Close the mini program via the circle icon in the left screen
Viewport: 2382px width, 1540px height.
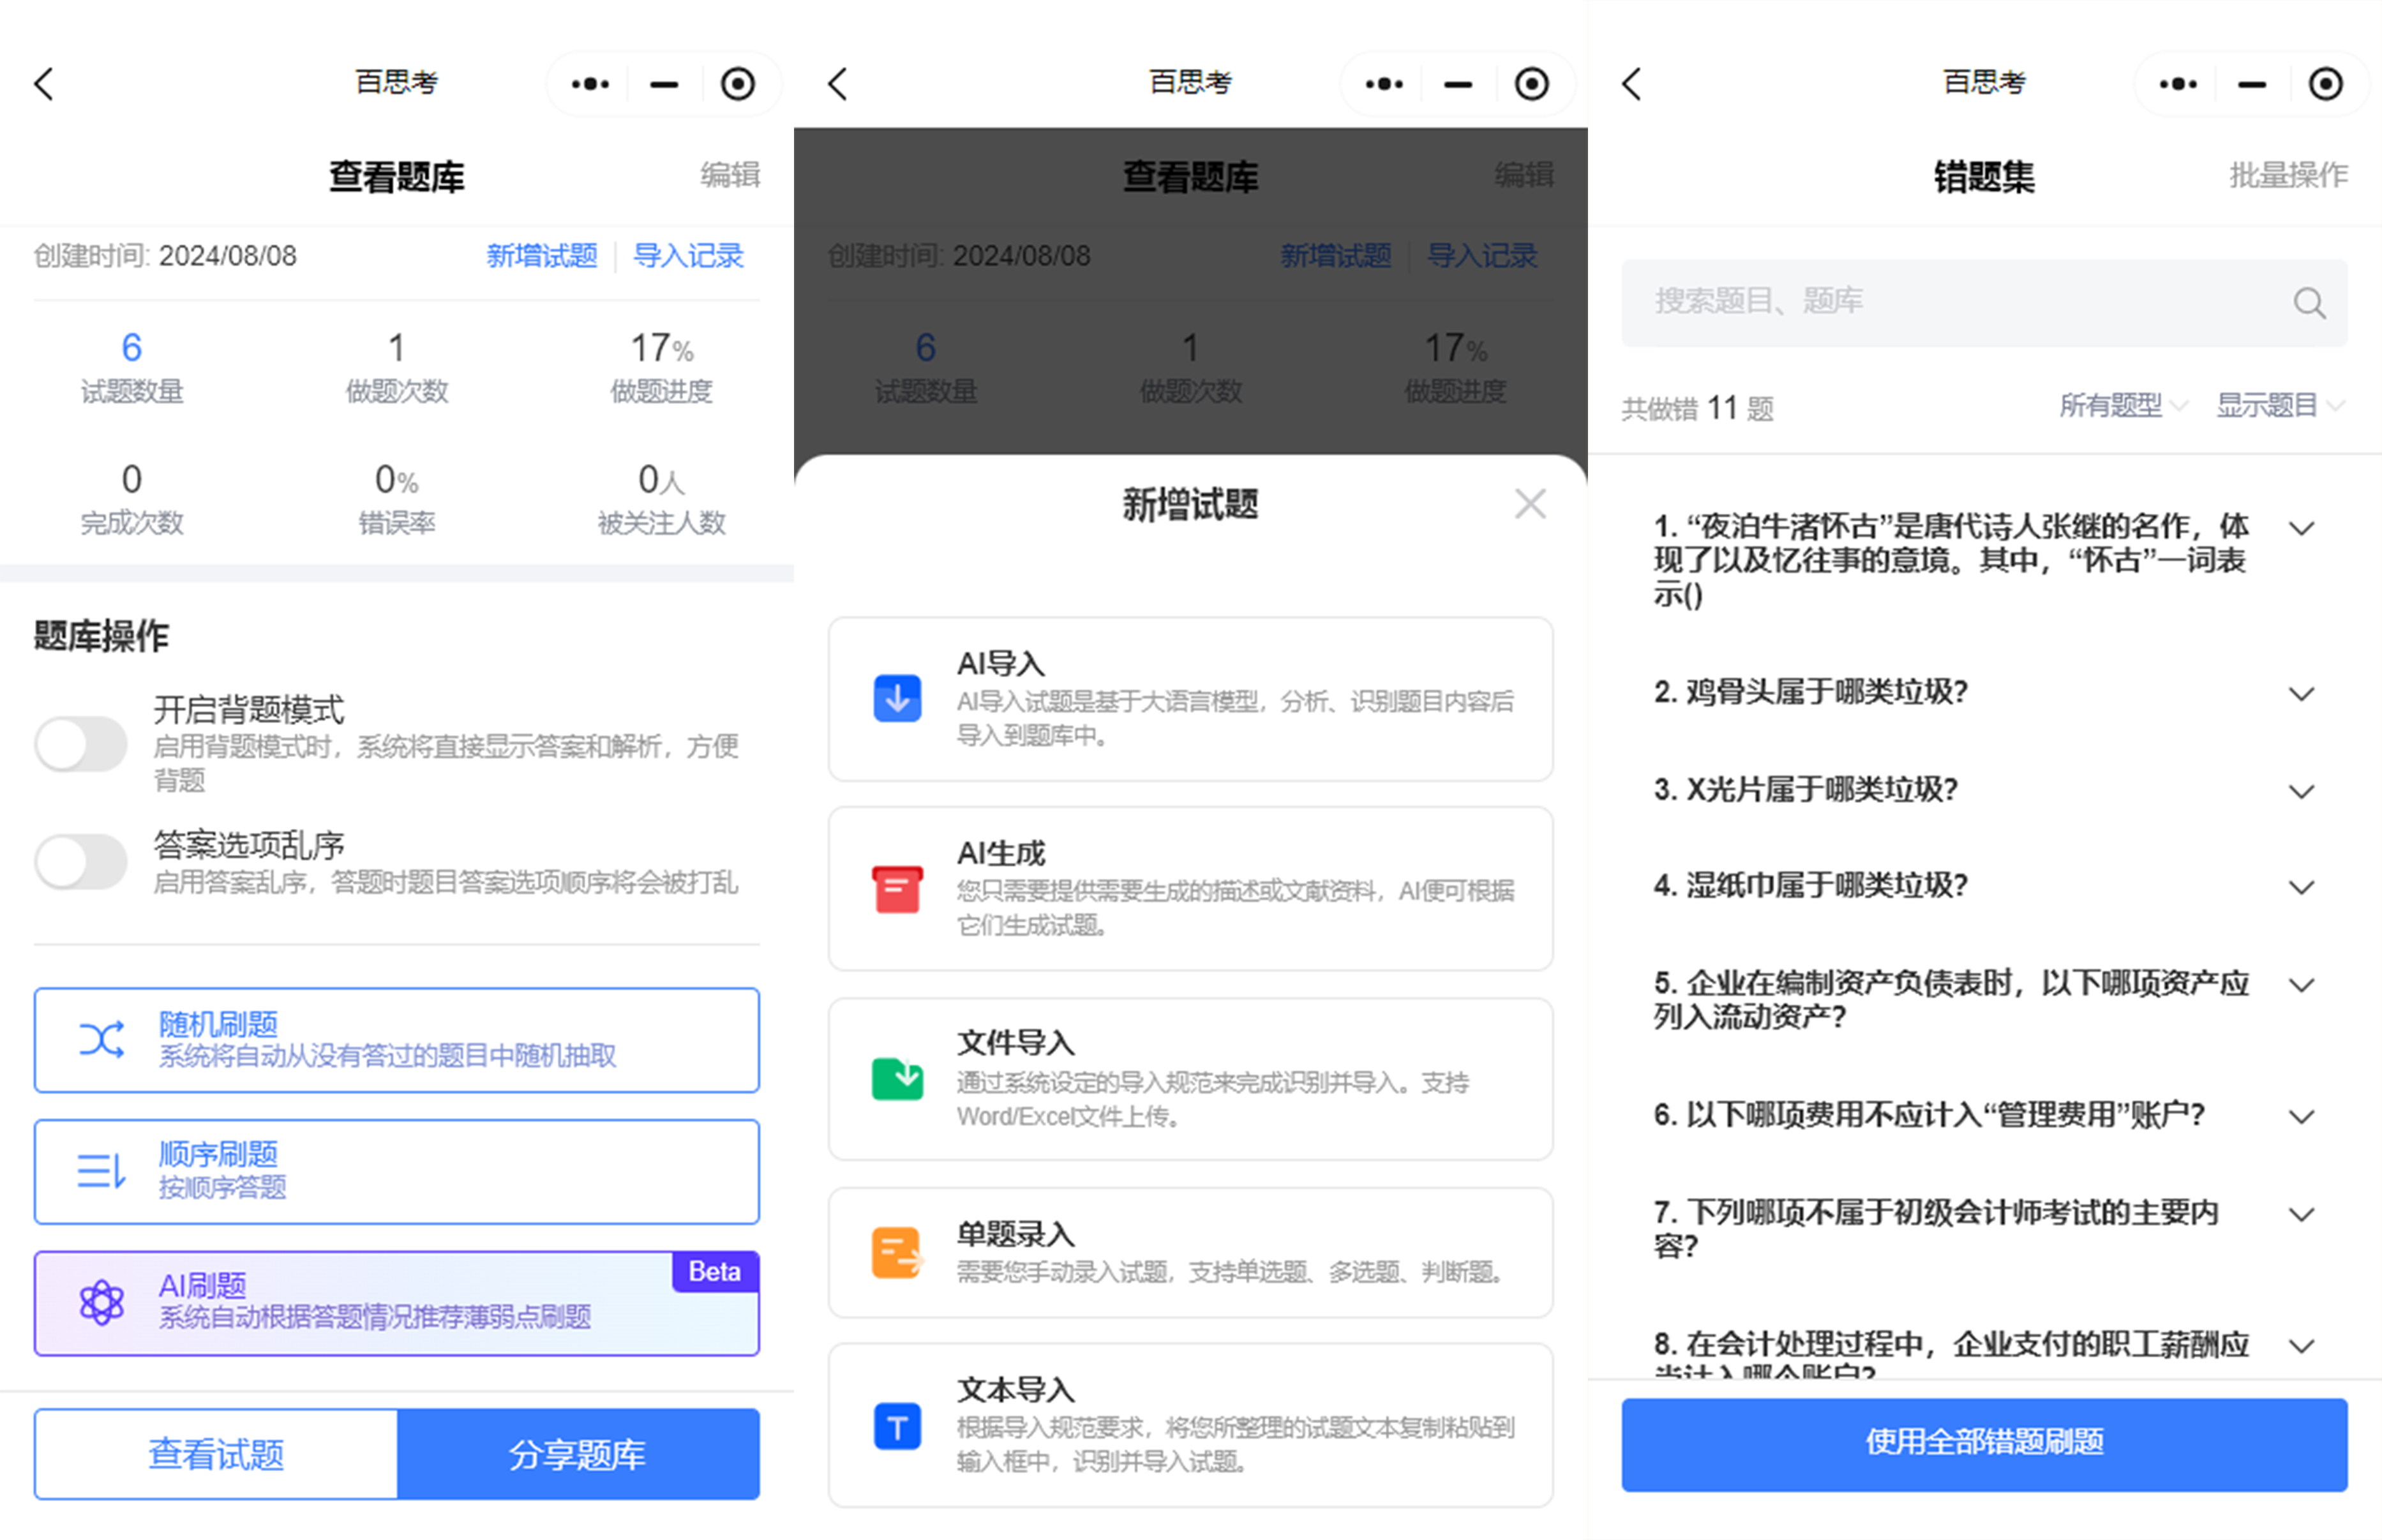[738, 84]
